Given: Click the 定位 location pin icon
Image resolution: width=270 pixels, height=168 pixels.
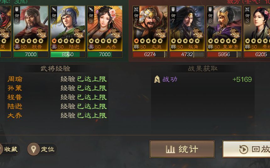Looking at the screenshot, I should click(x=33, y=149).
